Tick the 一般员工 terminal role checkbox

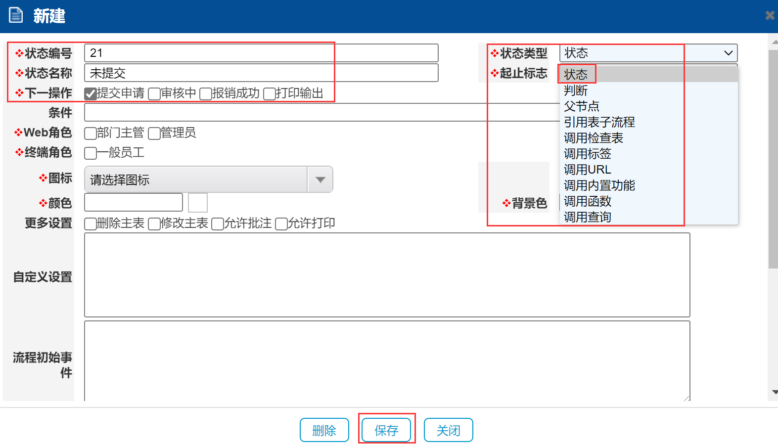point(90,153)
